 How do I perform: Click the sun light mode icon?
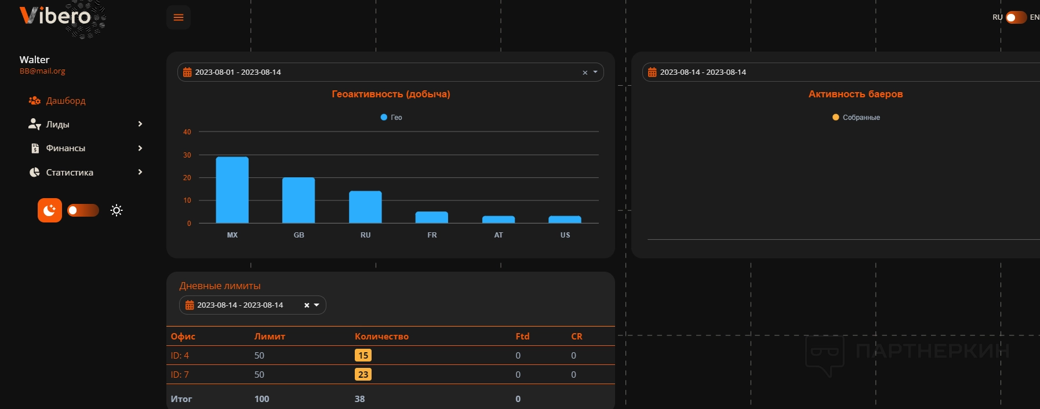click(x=117, y=210)
